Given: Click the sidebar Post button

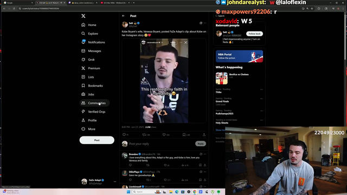Looking at the screenshot, I should pyautogui.click(x=97, y=140).
